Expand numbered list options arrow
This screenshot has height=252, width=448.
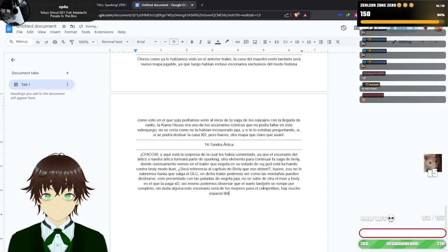314,42
